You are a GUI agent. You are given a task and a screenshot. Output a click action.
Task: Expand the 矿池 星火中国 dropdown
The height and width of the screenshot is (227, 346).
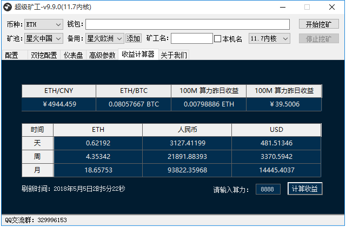click(44, 38)
